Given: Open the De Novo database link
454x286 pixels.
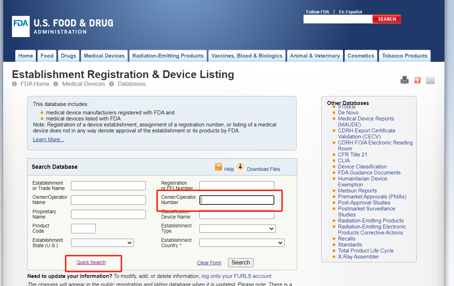Looking at the screenshot, I should (348, 113).
